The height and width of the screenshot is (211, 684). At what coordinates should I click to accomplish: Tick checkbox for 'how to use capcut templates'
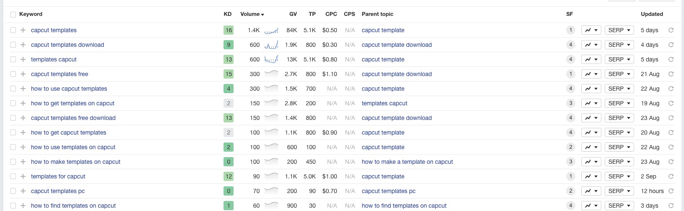[13, 89]
